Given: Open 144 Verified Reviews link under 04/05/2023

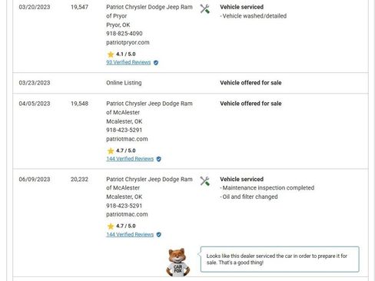Looking at the screenshot, I should (x=130, y=159).
